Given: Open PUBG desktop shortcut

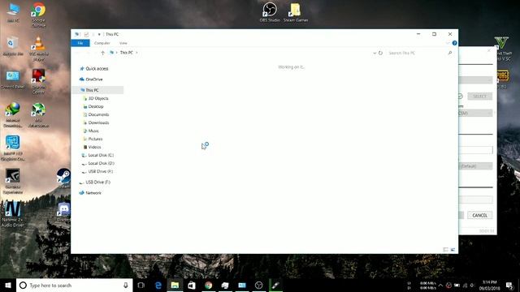Looking at the screenshot, I should tap(502, 79).
